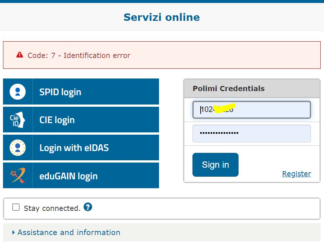
Task: Click the eduGAIN key logo icon
Action: coord(17,176)
